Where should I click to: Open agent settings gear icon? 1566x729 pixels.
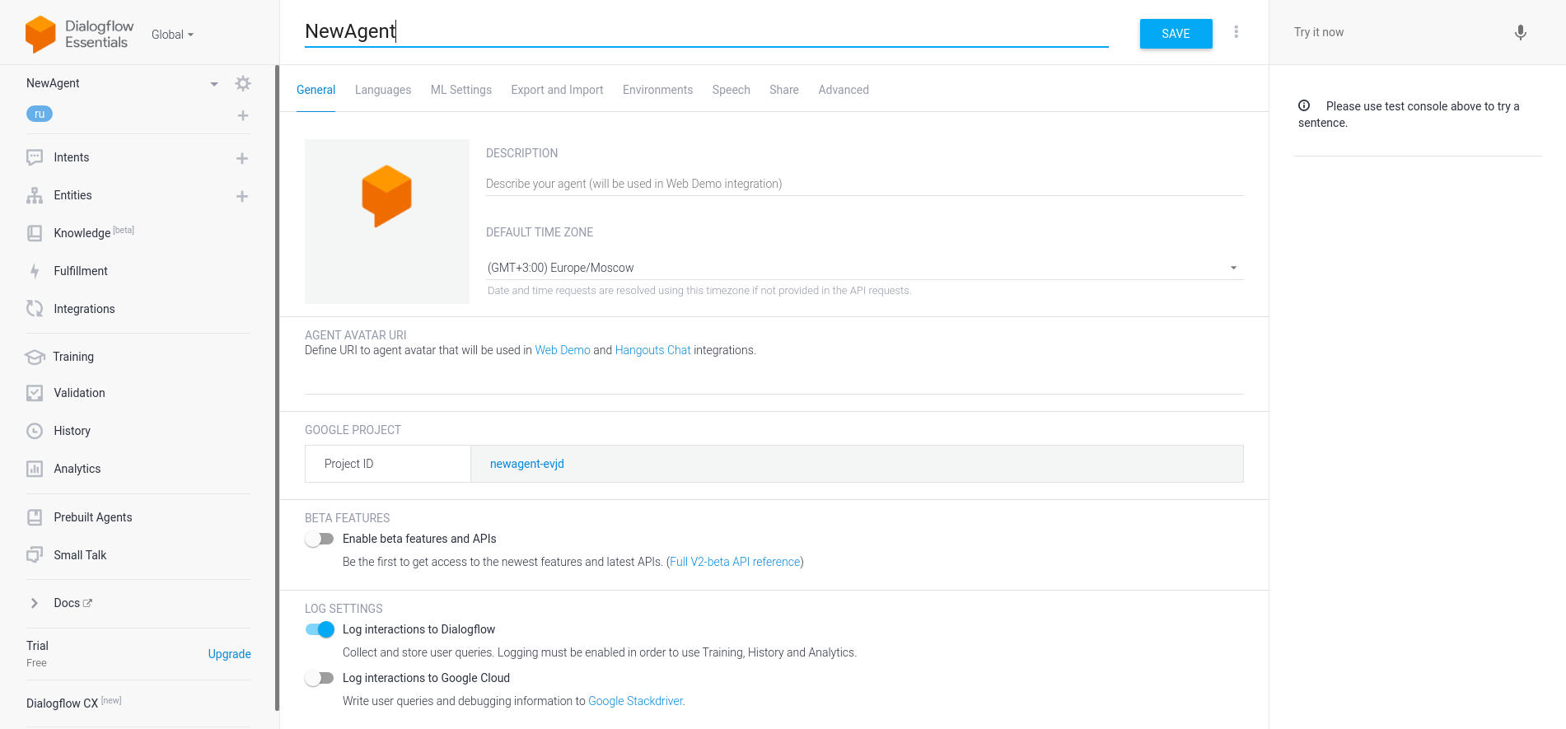coord(243,83)
